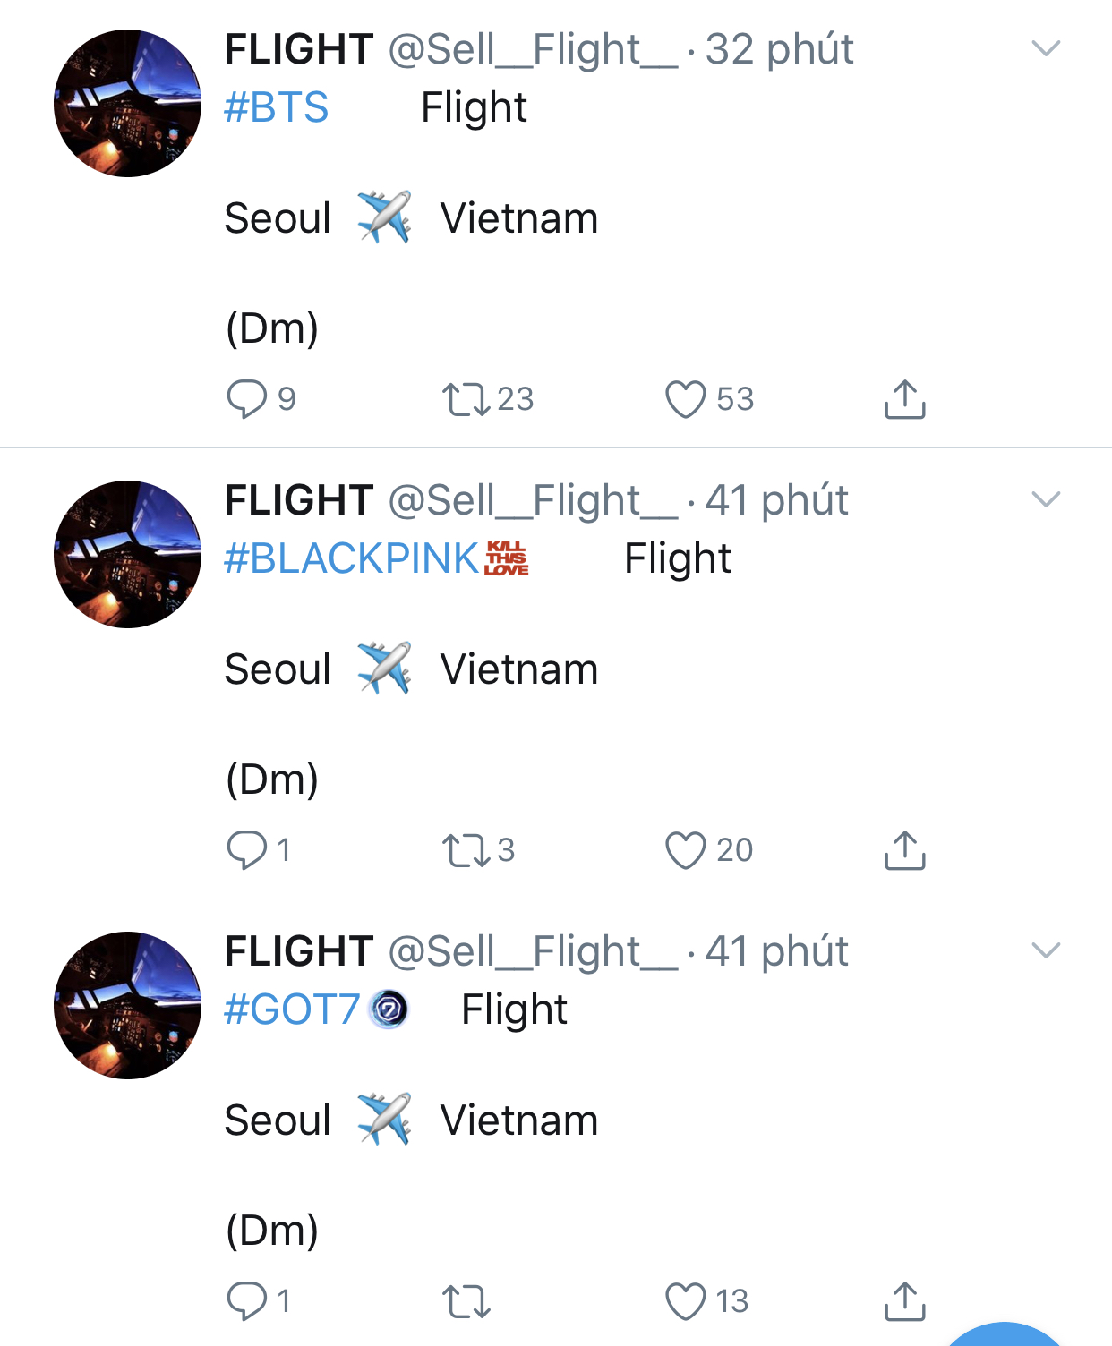Share the #GOT7 flight tweet

[904, 1301]
